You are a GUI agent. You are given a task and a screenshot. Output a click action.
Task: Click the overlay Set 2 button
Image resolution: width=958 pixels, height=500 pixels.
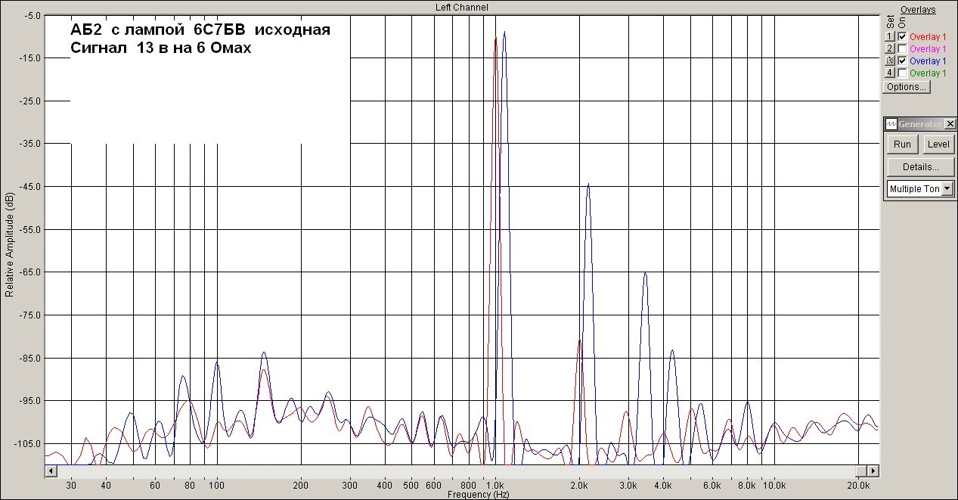(890, 49)
